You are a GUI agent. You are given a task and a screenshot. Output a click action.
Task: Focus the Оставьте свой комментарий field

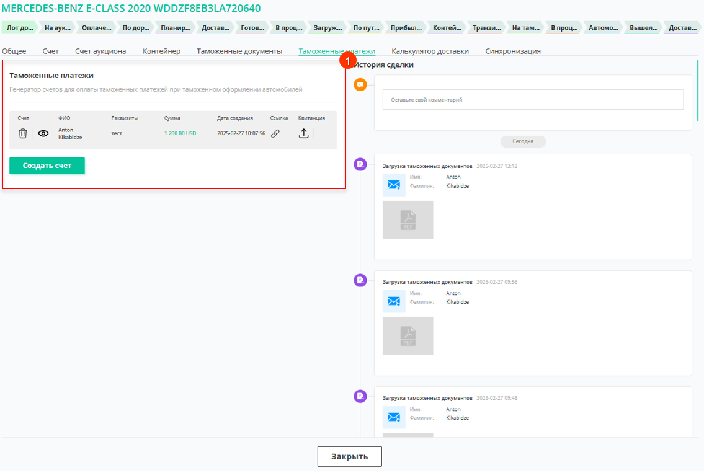point(533,100)
